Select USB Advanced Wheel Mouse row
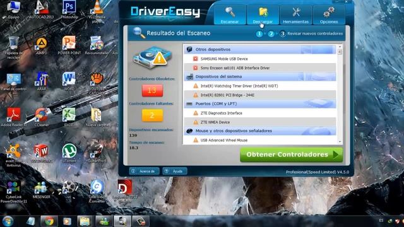Viewport: 404px width, 227px height. click(x=260, y=140)
